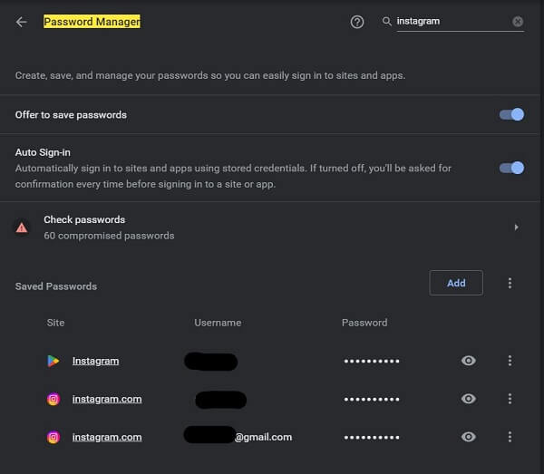Click the Password column header
This screenshot has width=544, height=474.
(x=364, y=323)
